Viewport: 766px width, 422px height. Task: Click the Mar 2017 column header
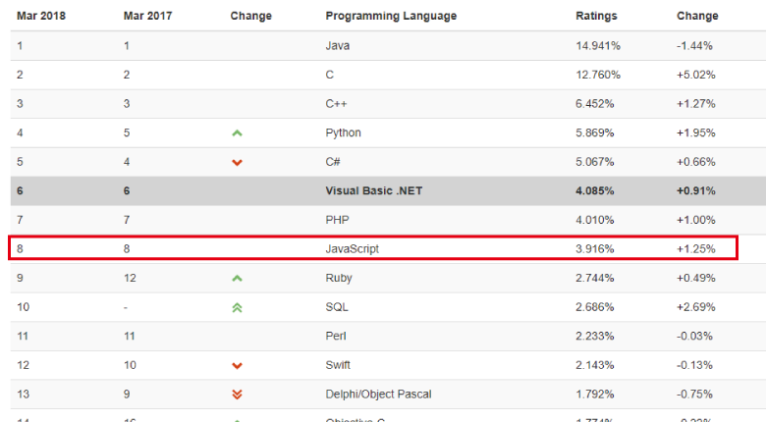[147, 16]
